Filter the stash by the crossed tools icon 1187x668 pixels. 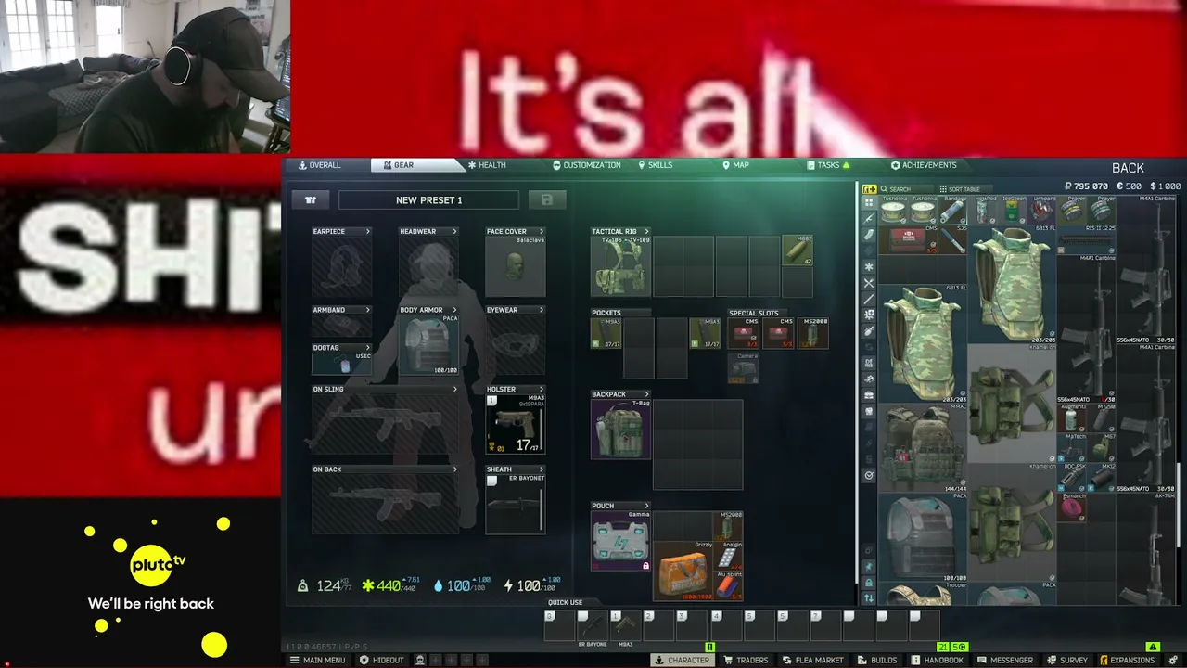tap(869, 283)
